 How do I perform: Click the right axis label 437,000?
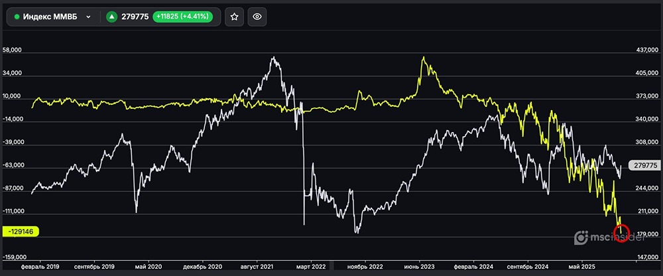pos(647,50)
